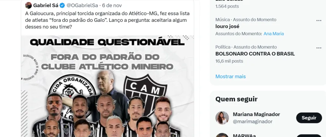
Task: Click Mostrar mais link under trends
Action: pos(230,77)
